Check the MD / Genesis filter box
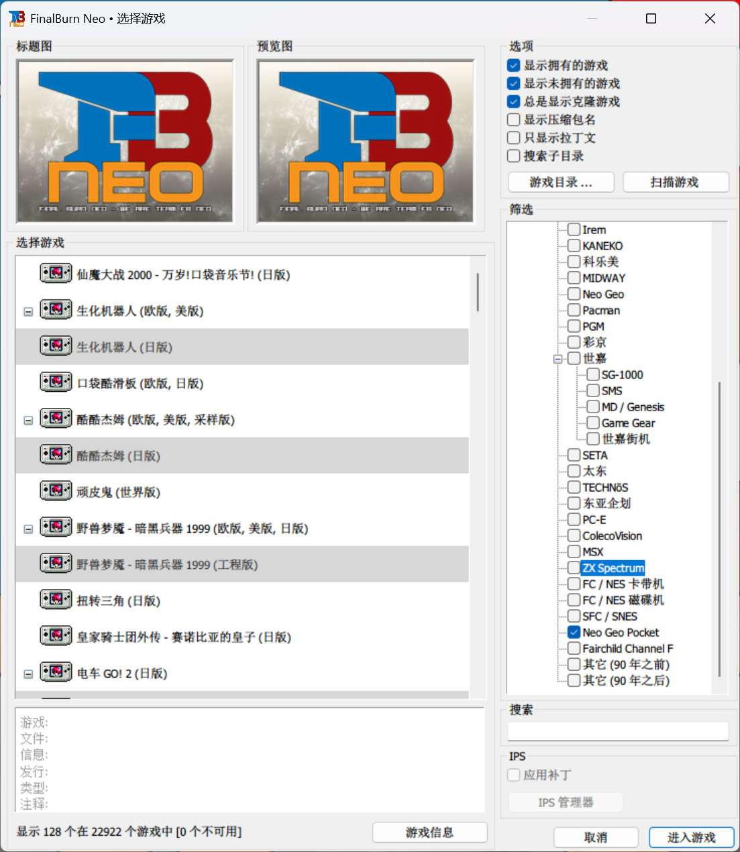The height and width of the screenshot is (852, 740). click(x=593, y=407)
